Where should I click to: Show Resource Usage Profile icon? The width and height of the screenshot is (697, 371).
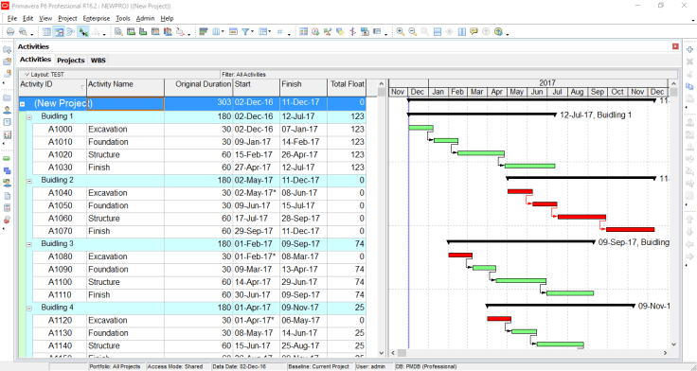(168, 31)
